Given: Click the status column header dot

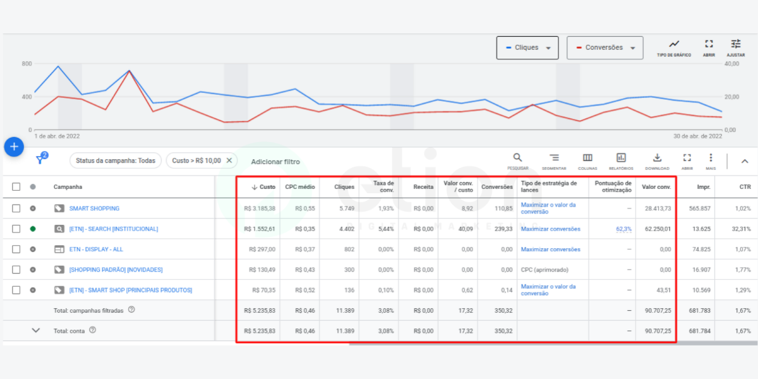Looking at the screenshot, I should click(33, 187).
